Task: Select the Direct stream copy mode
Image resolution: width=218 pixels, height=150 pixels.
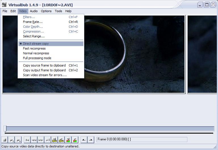Action: (51, 44)
